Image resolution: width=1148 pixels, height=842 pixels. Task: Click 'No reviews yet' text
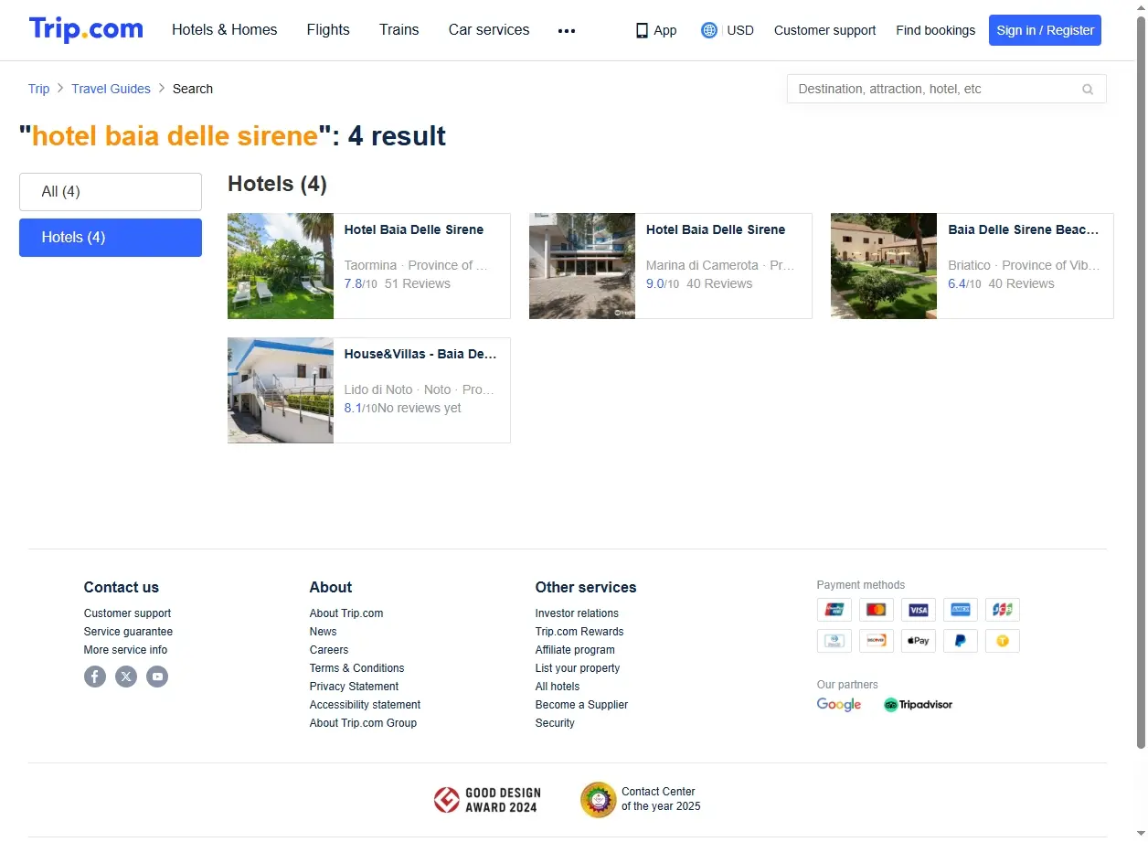[420, 408]
